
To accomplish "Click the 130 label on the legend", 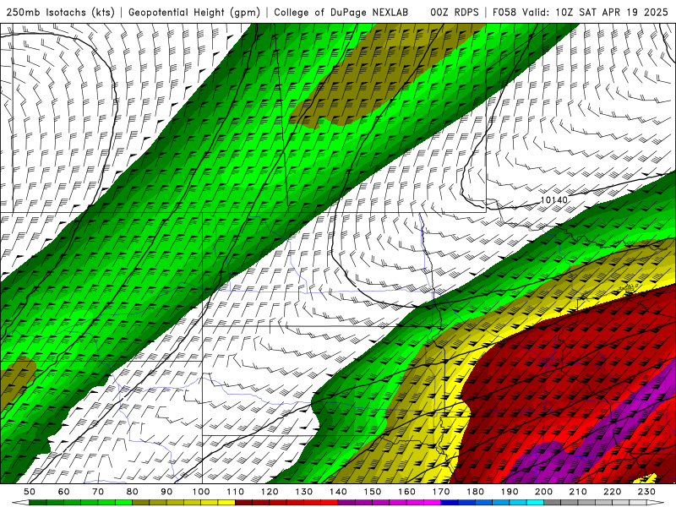I will (304, 492).
